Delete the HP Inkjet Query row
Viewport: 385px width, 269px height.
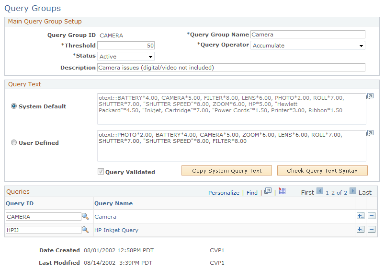click(x=372, y=229)
